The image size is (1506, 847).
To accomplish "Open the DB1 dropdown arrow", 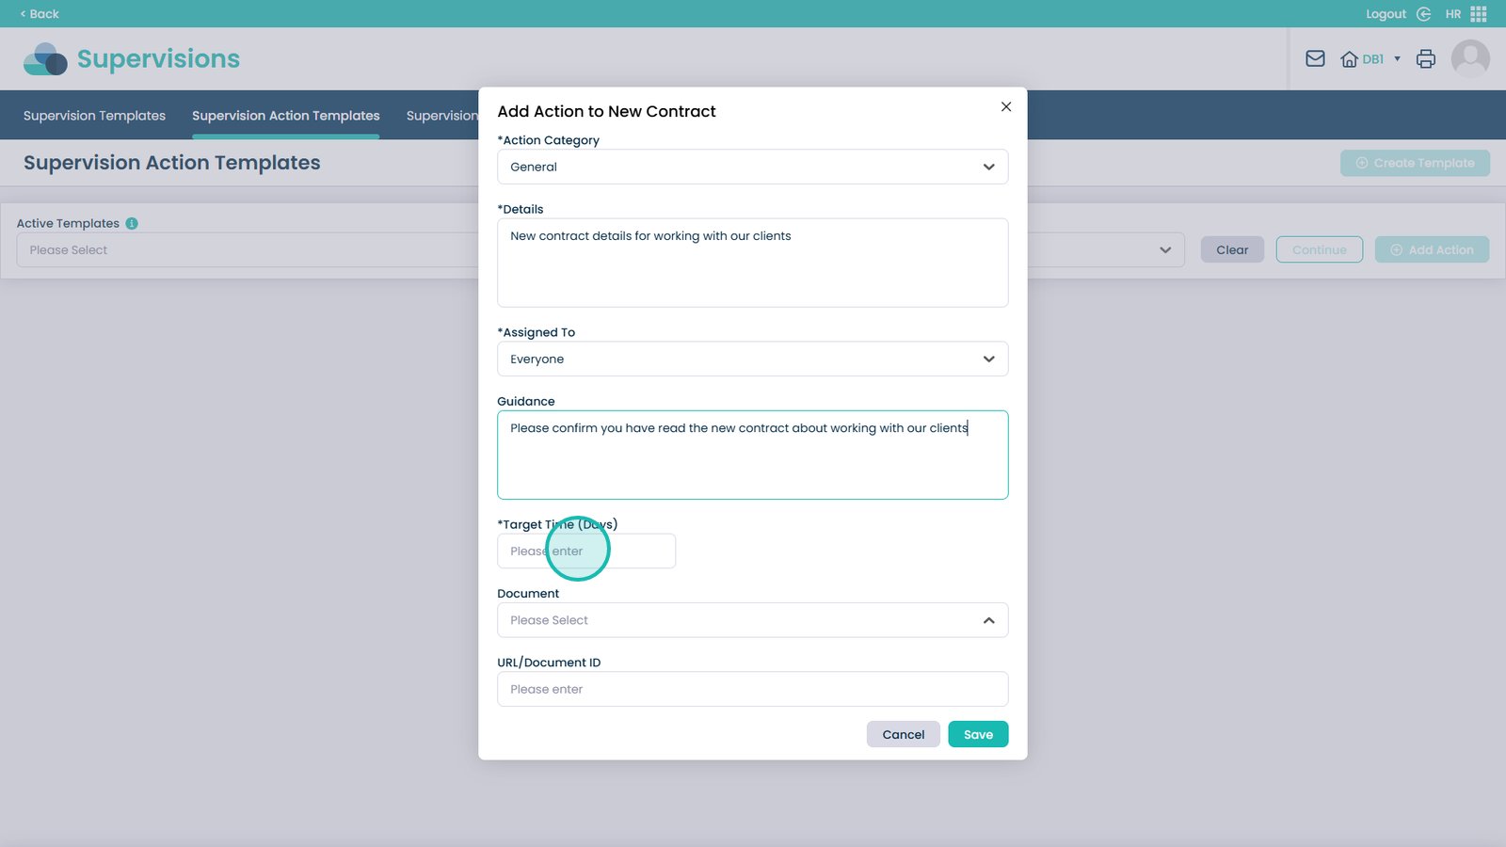I will click(x=1397, y=59).
